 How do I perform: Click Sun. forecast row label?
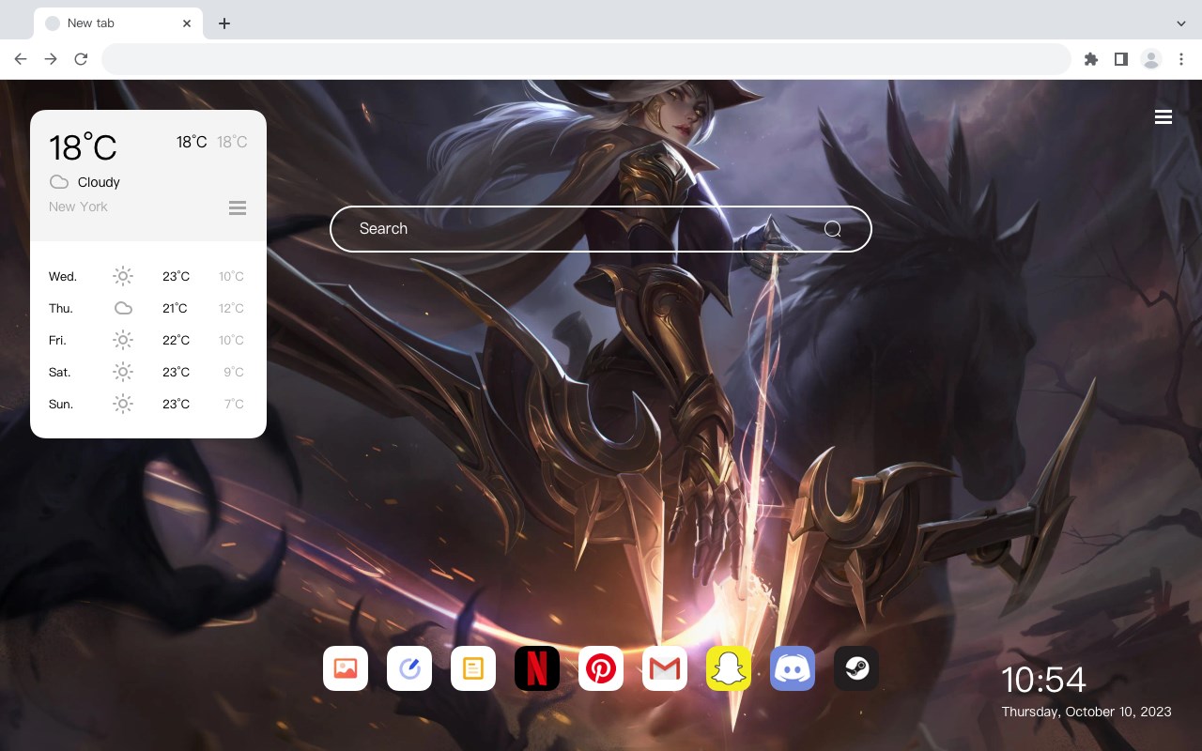pyautogui.click(x=61, y=404)
